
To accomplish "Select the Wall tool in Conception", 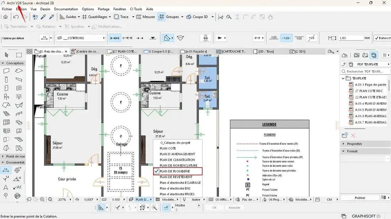I will [6, 71].
